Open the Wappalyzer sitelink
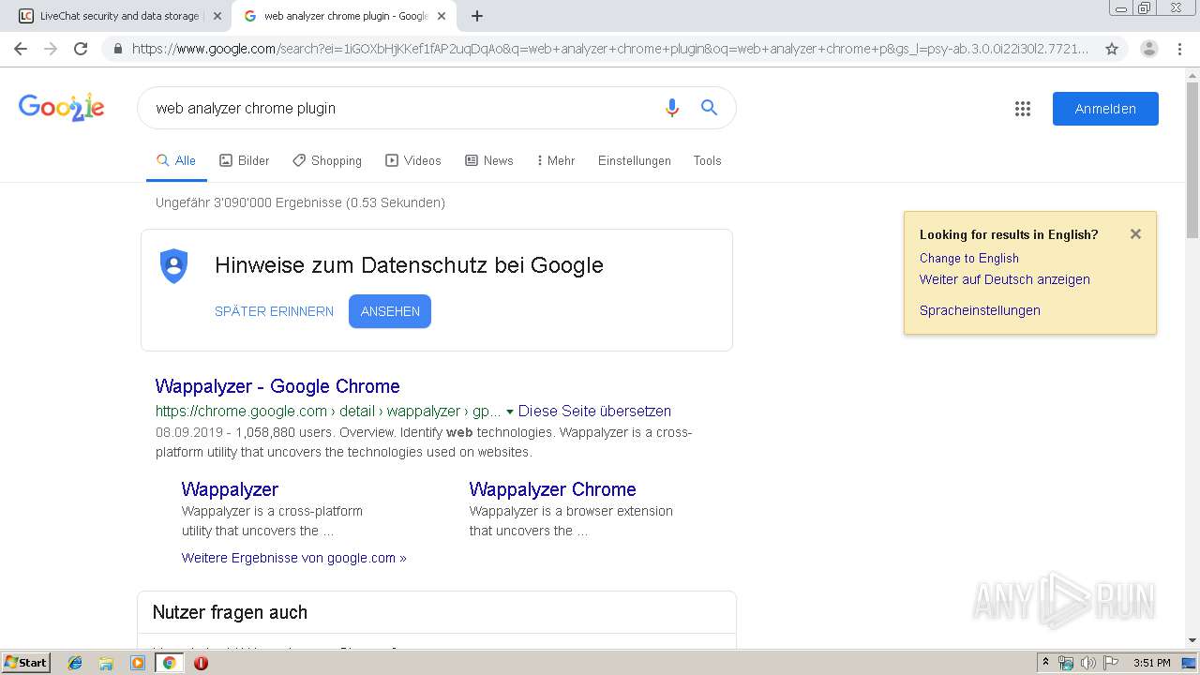The height and width of the screenshot is (675, 1200). 230,489
